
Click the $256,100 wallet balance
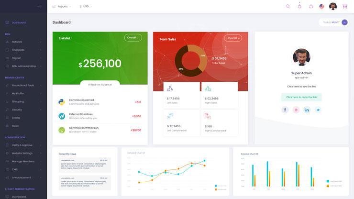click(x=100, y=64)
